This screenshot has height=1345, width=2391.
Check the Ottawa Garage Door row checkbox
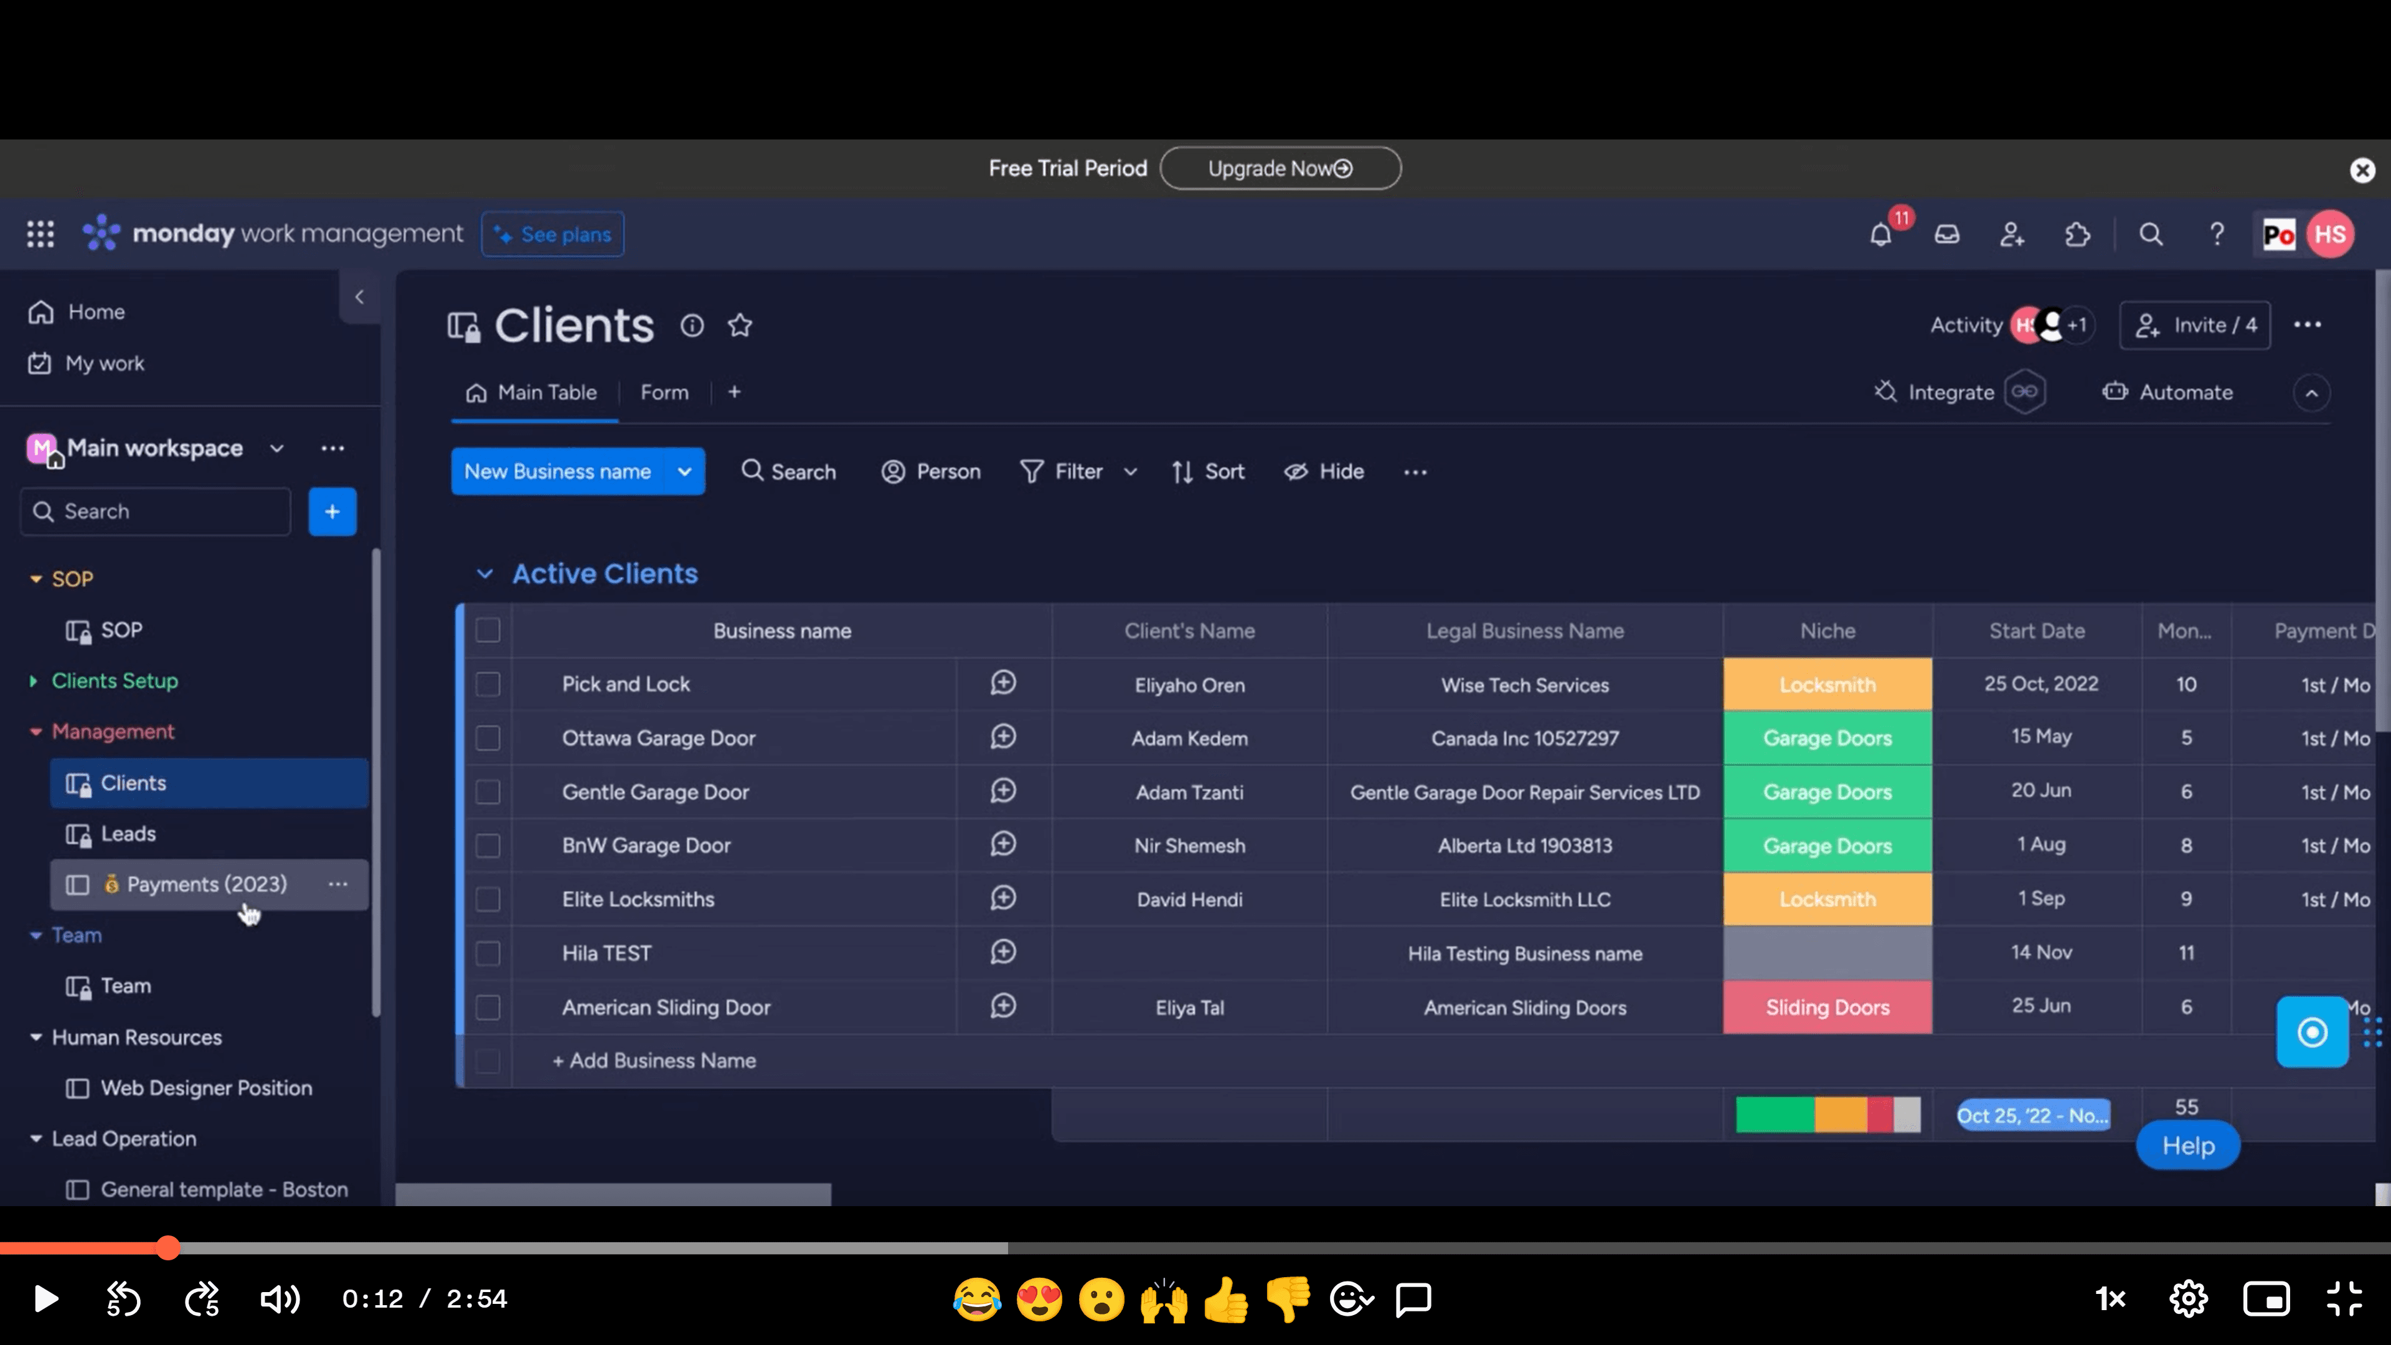tap(488, 738)
